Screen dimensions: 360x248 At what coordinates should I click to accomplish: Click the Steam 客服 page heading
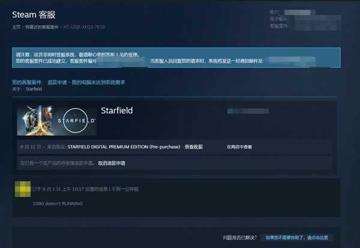34,14
